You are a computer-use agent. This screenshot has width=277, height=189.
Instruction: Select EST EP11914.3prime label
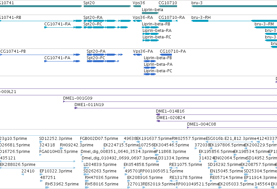click(260, 178)
